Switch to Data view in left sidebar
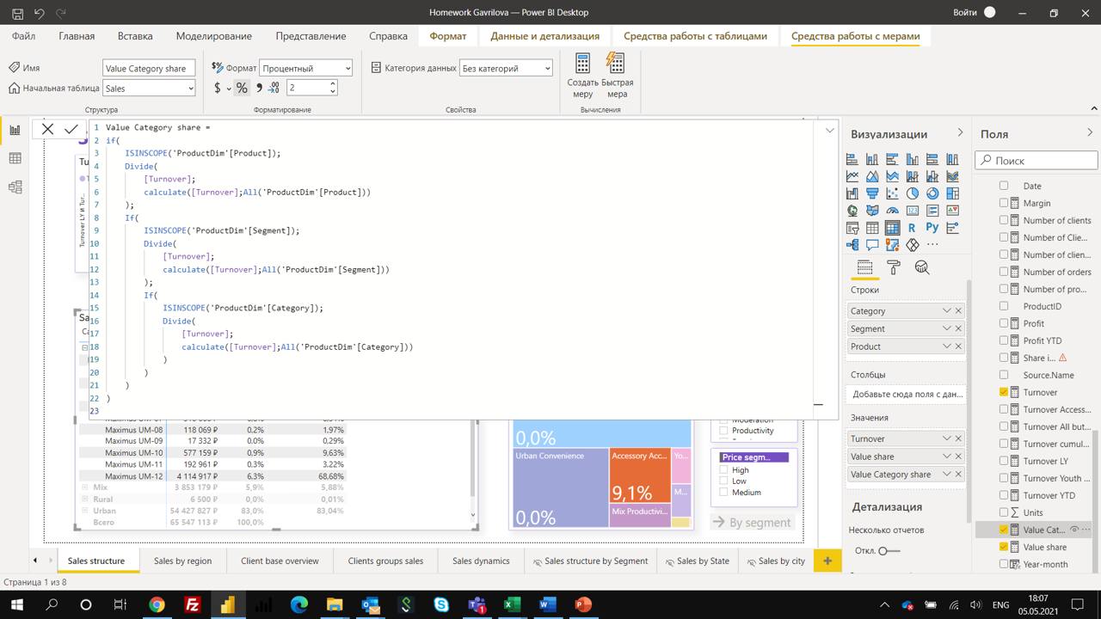Image resolution: width=1101 pixels, height=619 pixels. pyautogui.click(x=15, y=158)
